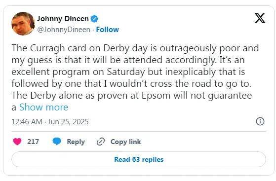This screenshot has width=276, height=181.
Task: Open Johnny Dineen's profile avatar
Action: click(x=23, y=24)
